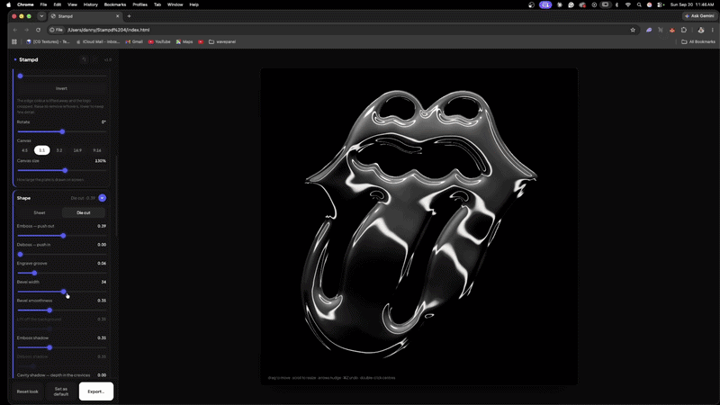Go forward in browser history
This screenshot has width=720, height=405.
point(27,30)
